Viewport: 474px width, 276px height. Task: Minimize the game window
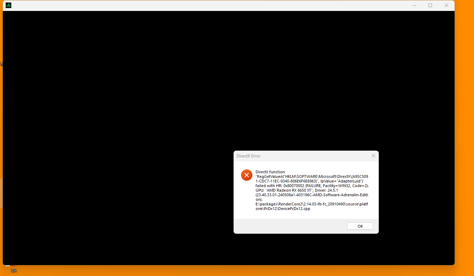[414, 5]
